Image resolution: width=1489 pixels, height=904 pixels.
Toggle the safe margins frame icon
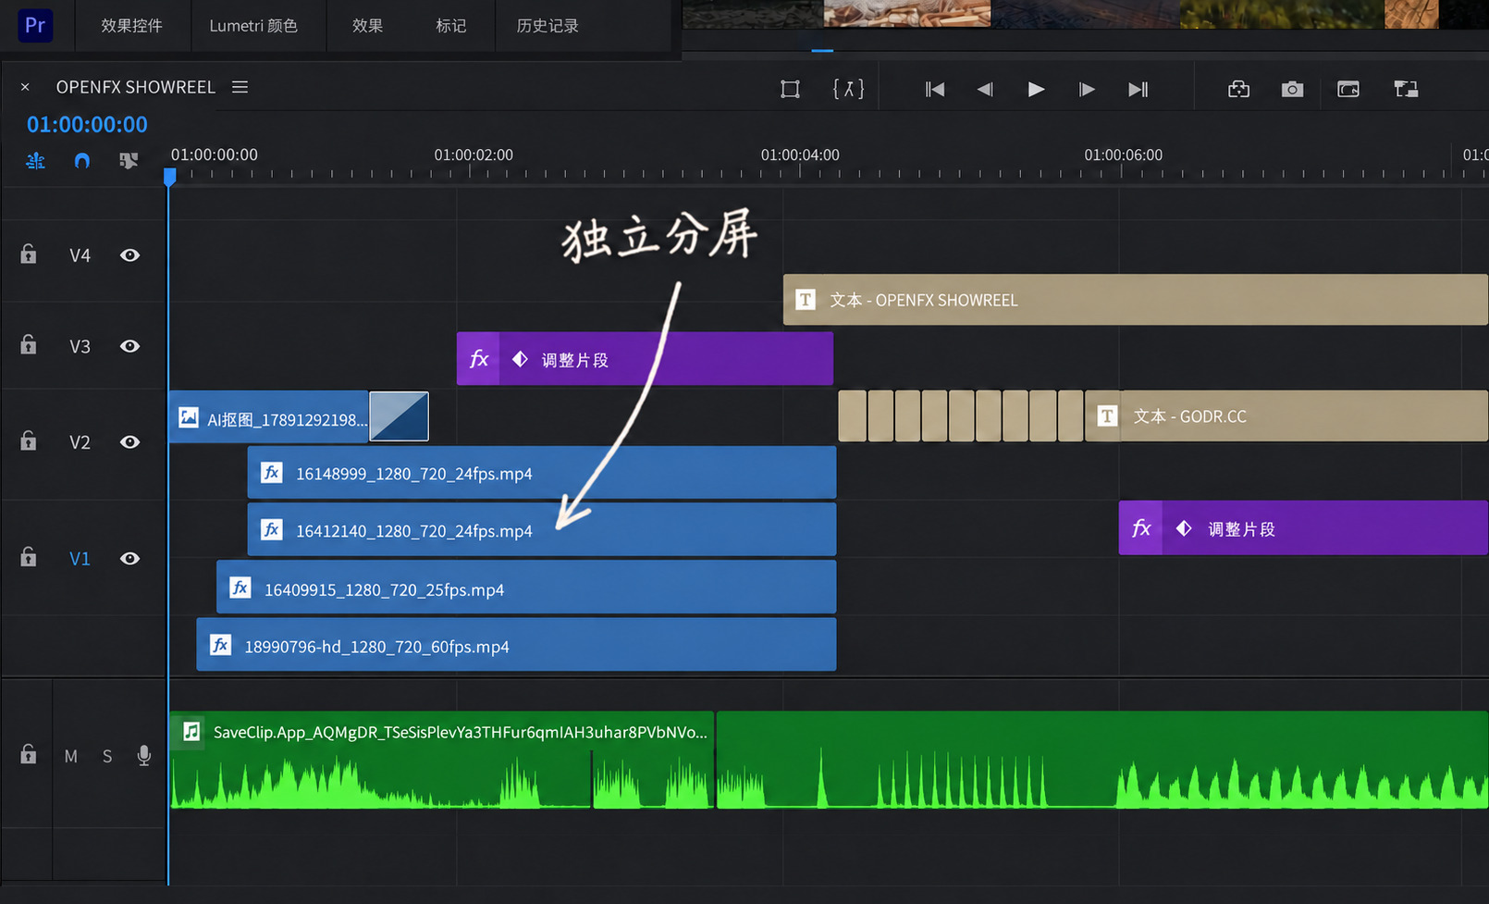(x=790, y=89)
